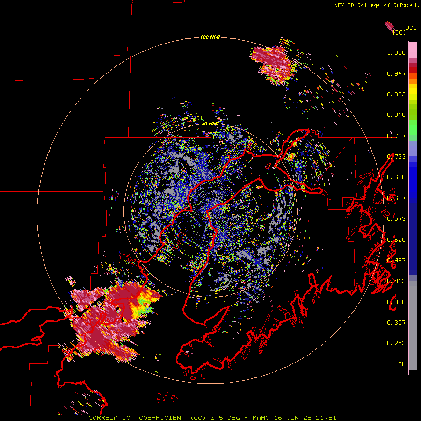
Task: Click the TH threshold label
Action: (402, 364)
